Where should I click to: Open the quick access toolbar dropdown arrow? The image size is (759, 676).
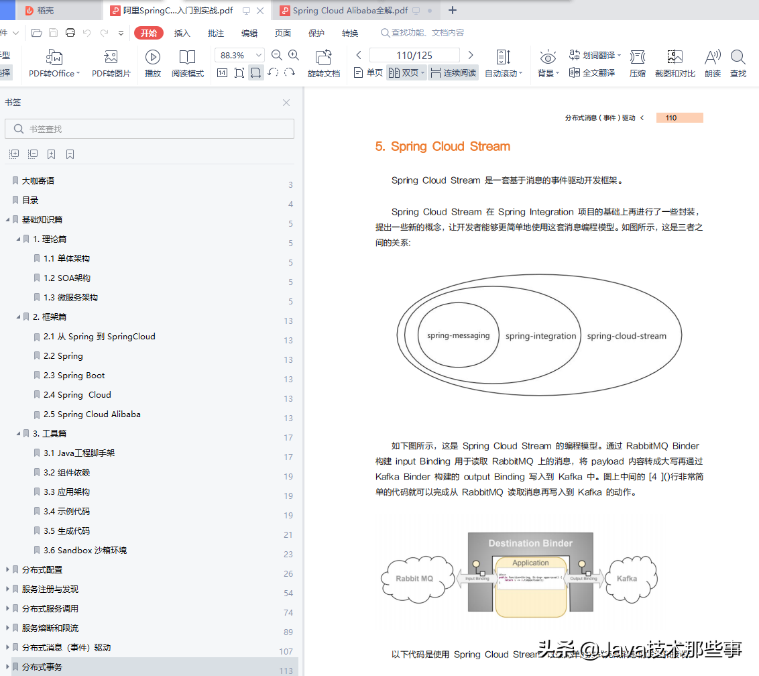(x=121, y=33)
